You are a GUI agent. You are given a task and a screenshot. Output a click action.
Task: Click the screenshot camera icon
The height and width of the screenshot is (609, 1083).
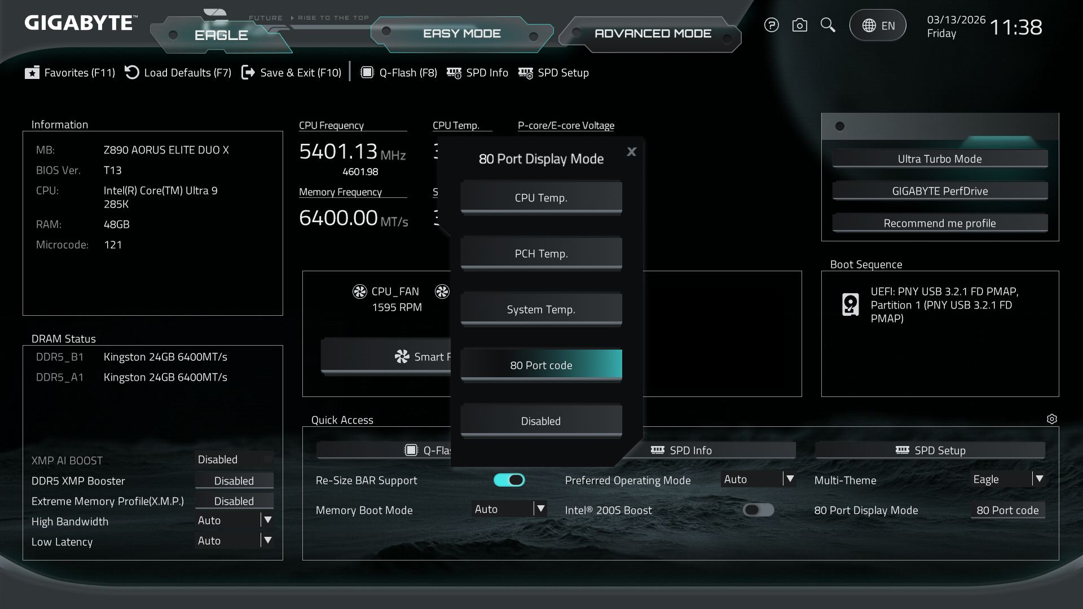click(x=799, y=25)
